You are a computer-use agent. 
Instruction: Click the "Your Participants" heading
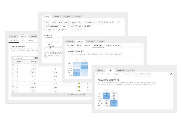click(x=18, y=46)
